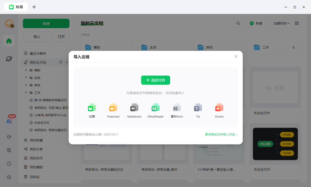Collapse the 我的云文档 tree arrow
Viewport: 311px width, 187px height.
click(67, 62)
